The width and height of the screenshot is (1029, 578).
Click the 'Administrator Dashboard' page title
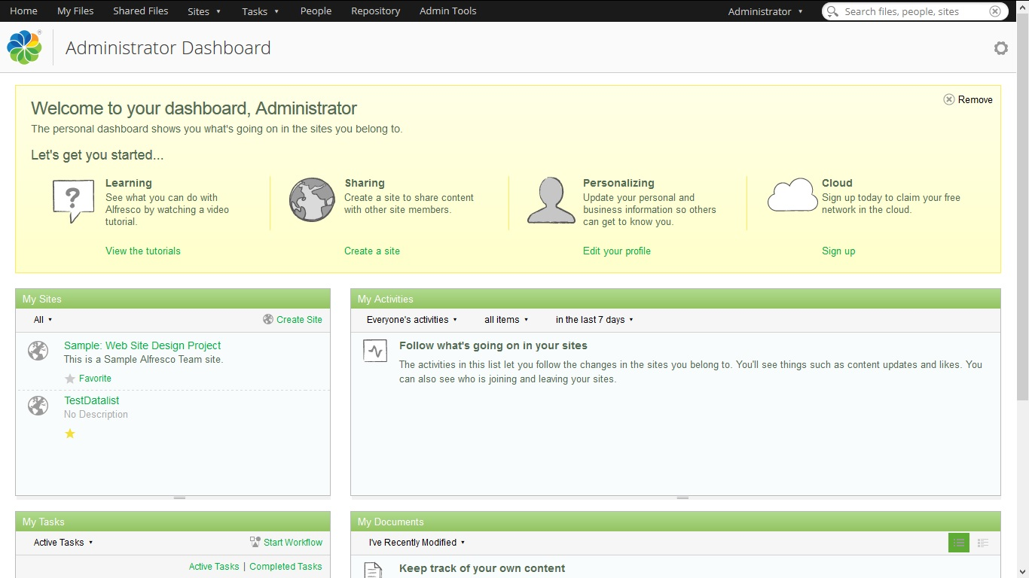tap(168, 47)
